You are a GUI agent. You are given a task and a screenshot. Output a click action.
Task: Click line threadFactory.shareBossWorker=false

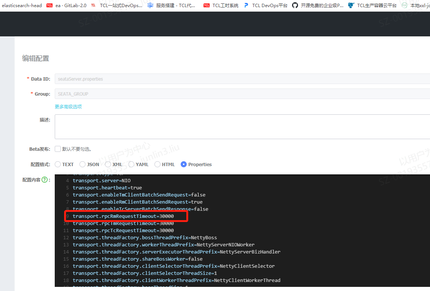point(138,259)
